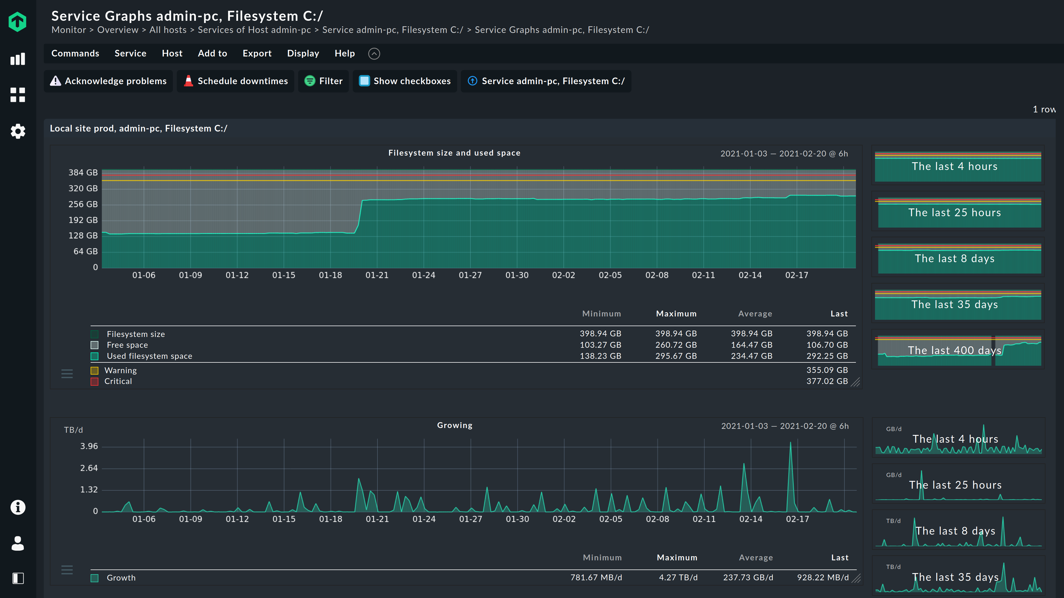
Task: Open the Customize grid sidebar icon
Action: point(17,95)
